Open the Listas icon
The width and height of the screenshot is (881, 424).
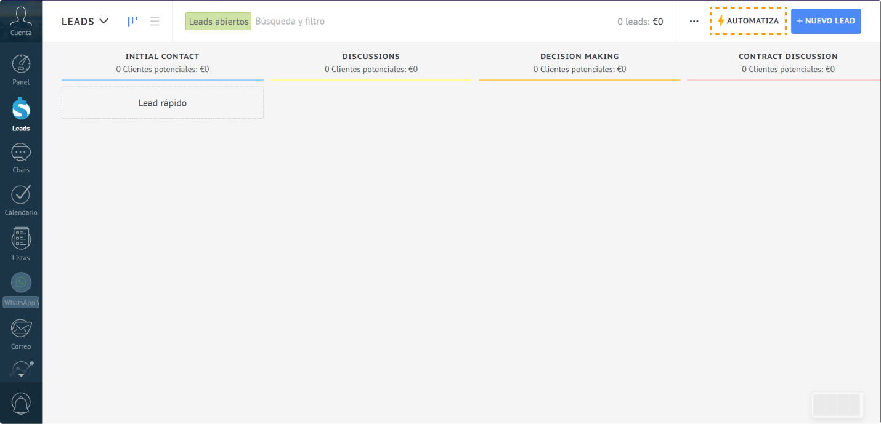(21, 238)
